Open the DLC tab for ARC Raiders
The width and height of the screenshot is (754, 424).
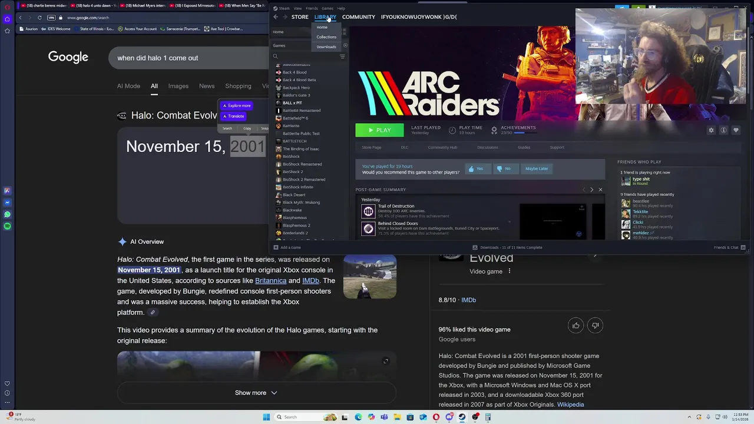pos(404,147)
